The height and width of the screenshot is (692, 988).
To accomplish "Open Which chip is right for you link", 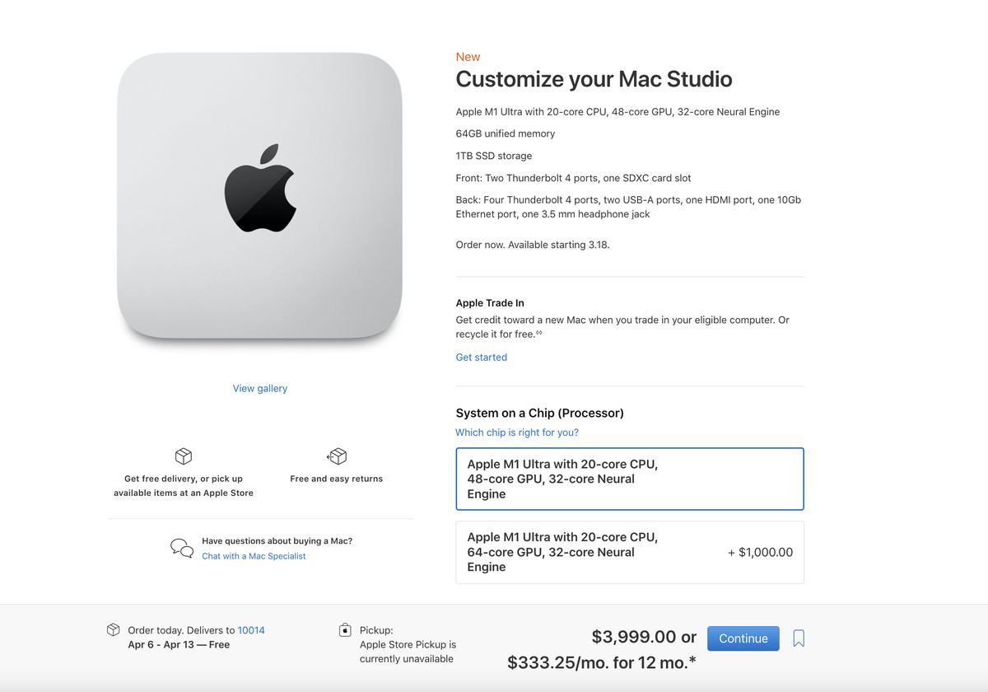I will pos(517,432).
